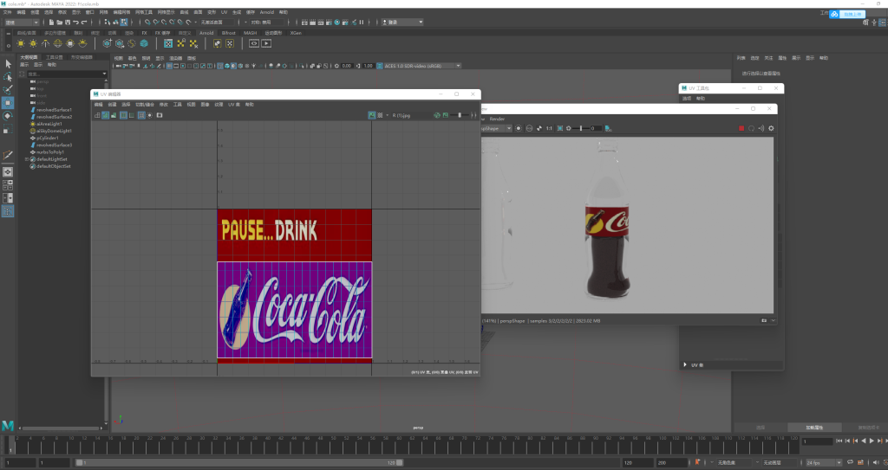Switch to the Bifrost shelf tab

pos(228,33)
